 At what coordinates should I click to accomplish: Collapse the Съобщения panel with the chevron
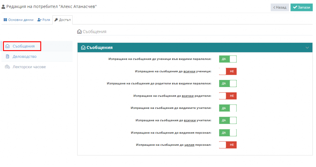pos(307,48)
